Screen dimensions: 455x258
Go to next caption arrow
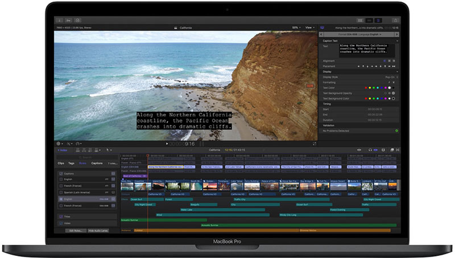coord(396,34)
